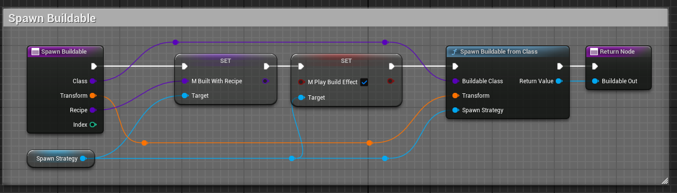This screenshot has height=193, width=677.
Task: Click the Index output pin
Action: click(93, 125)
